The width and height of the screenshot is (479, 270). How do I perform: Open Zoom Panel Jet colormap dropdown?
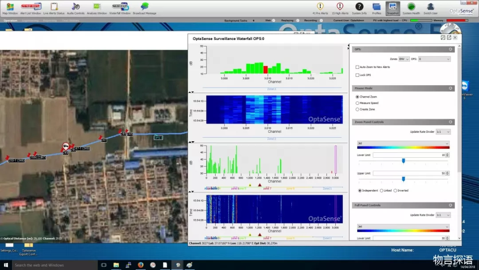[403, 143]
